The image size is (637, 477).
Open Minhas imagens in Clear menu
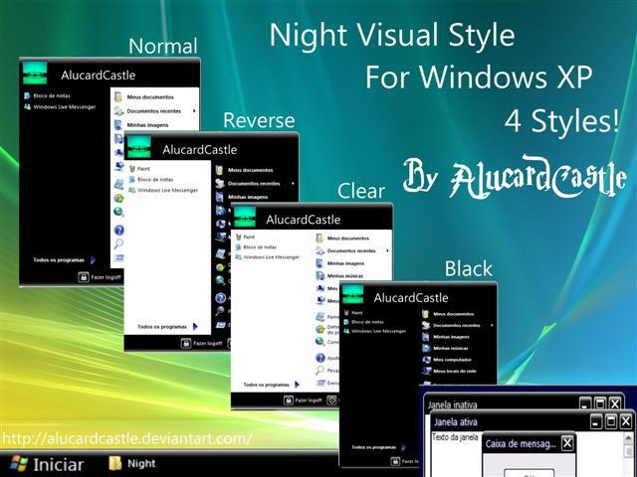tap(340, 263)
